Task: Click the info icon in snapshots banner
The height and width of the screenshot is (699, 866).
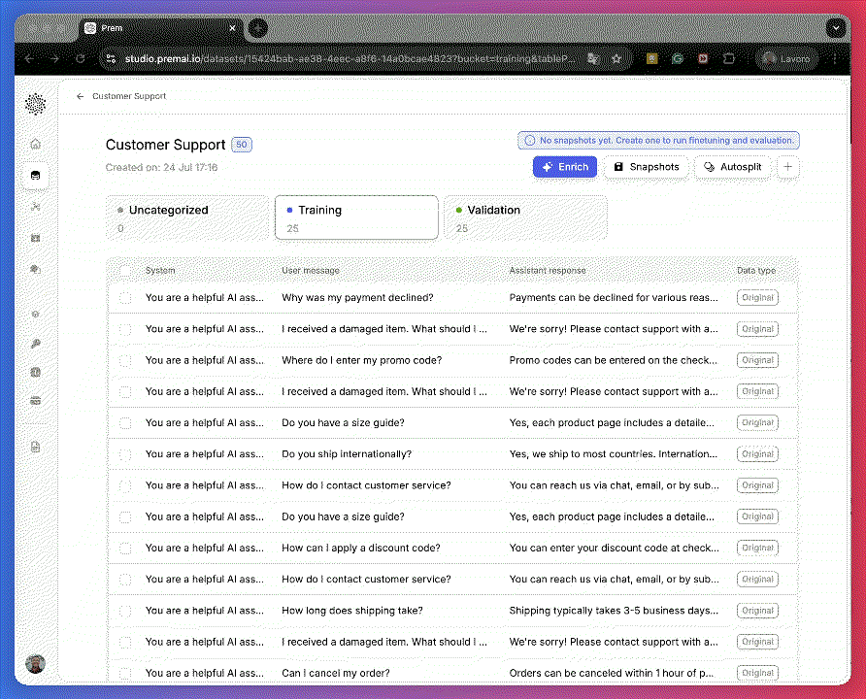Action: click(530, 140)
